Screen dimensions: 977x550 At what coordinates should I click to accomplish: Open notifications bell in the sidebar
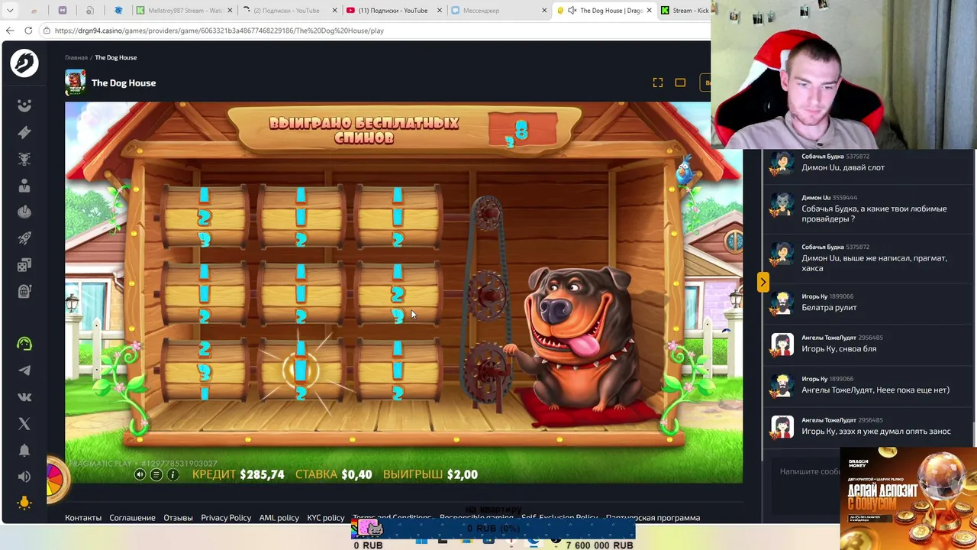[24, 450]
